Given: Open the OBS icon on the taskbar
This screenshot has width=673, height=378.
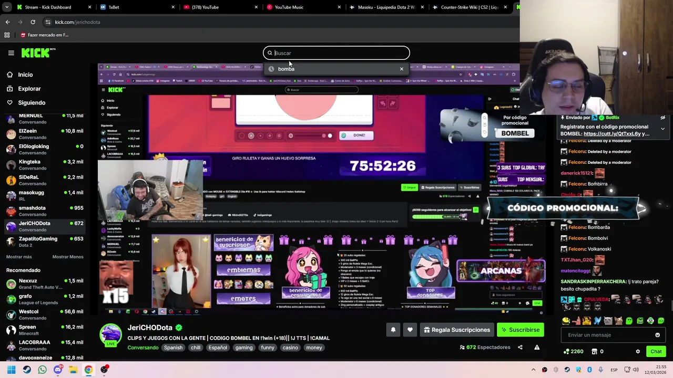Looking at the screenshot, I should 104,370.
